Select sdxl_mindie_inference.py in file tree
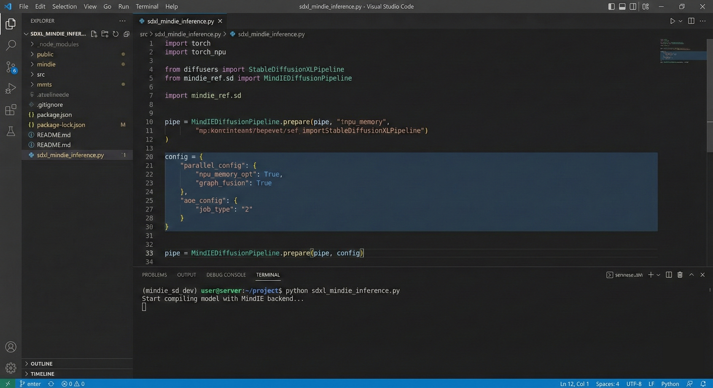 pyautogui.click(x=77, y=155)
